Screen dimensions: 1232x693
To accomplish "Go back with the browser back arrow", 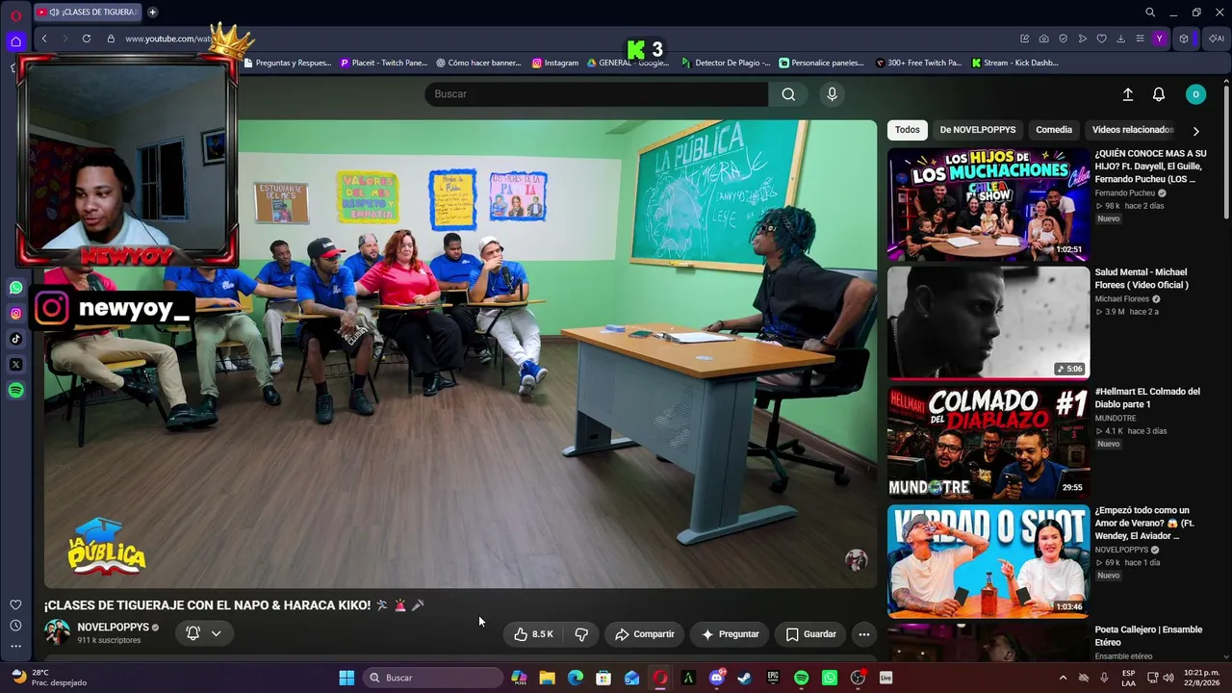I will (x=44, y=38).
